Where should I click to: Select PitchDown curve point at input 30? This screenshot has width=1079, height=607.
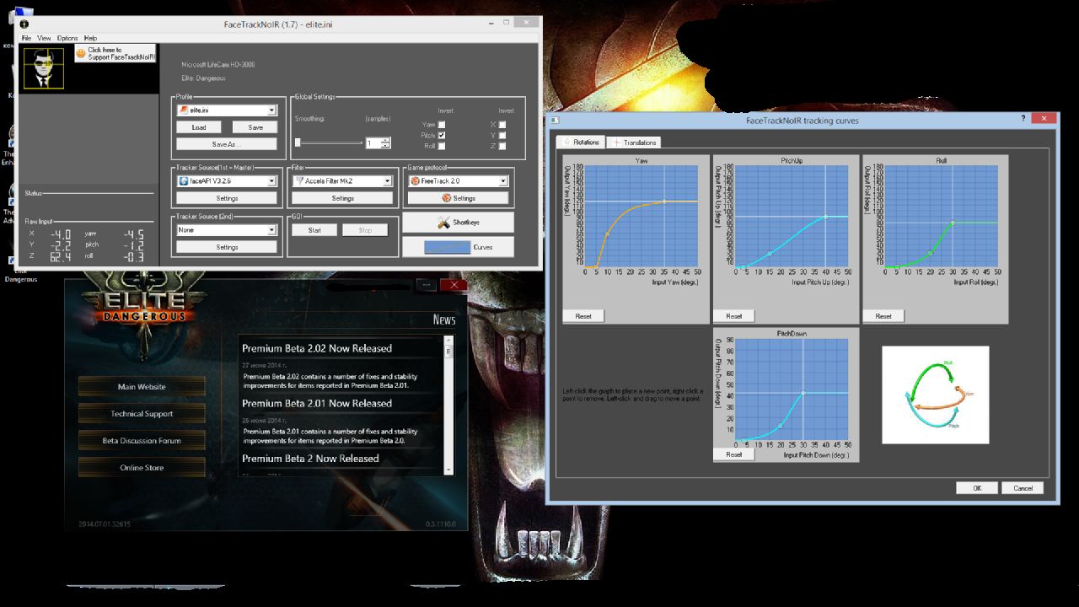(803, 393)
